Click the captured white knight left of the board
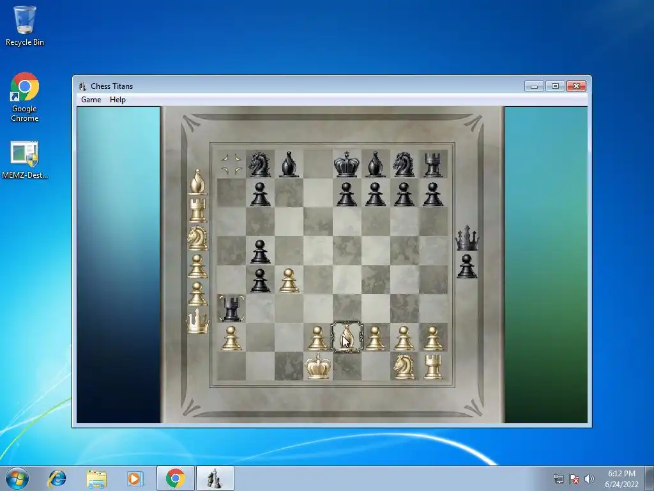 coord(198,238)
